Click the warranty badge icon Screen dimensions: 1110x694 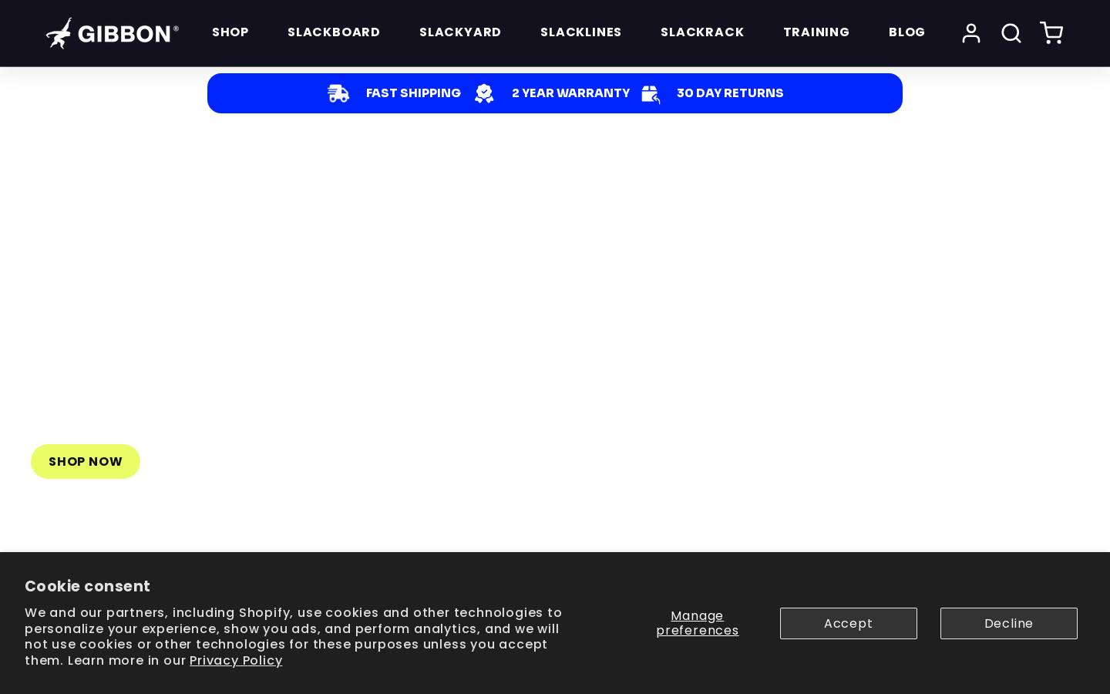484,93
